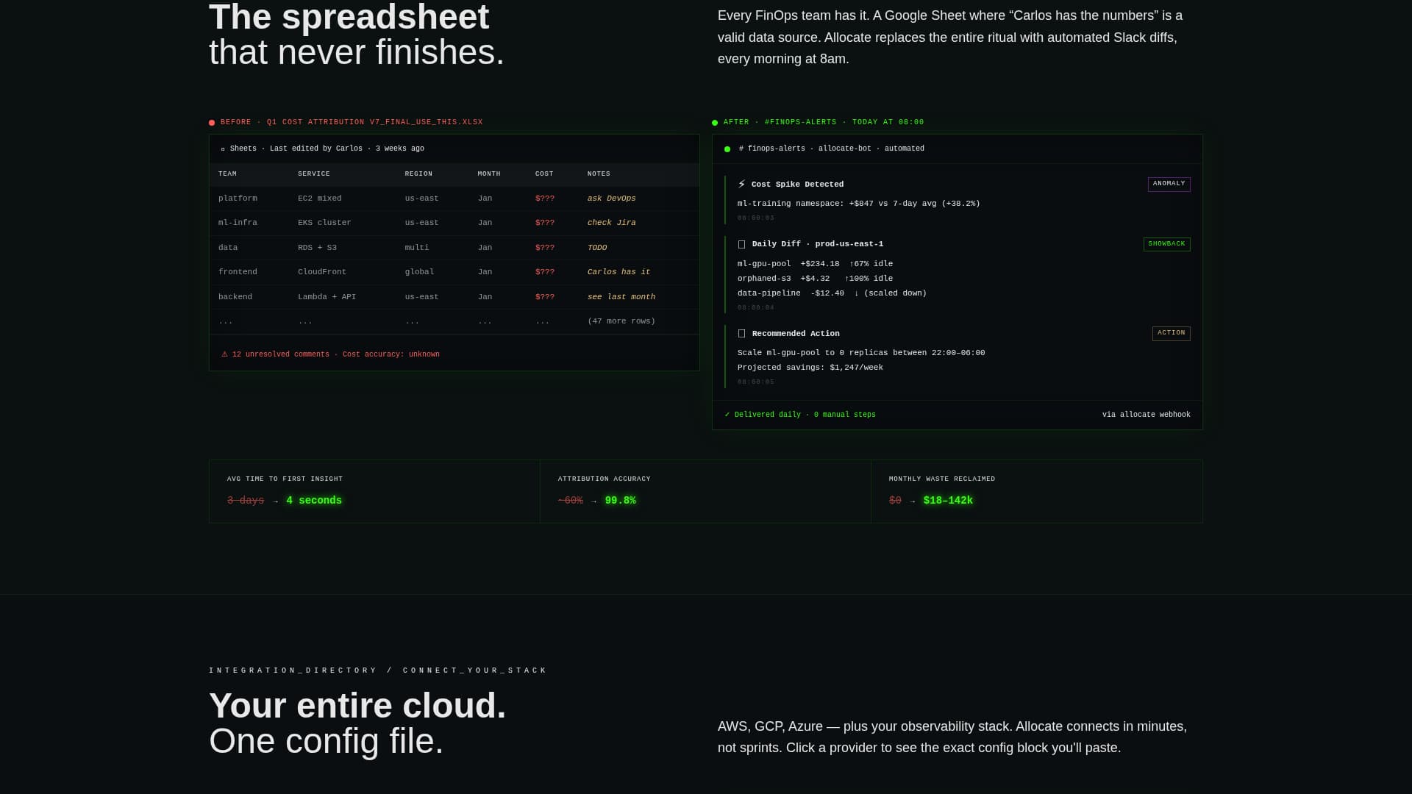Click the small Sheets icon in the spreadsheet header
Viewport: 1412px width, 794px height.
223,149
